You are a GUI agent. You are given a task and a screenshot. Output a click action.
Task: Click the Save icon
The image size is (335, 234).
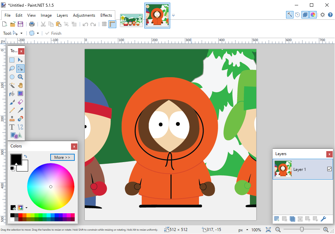[x=20, y=24]
